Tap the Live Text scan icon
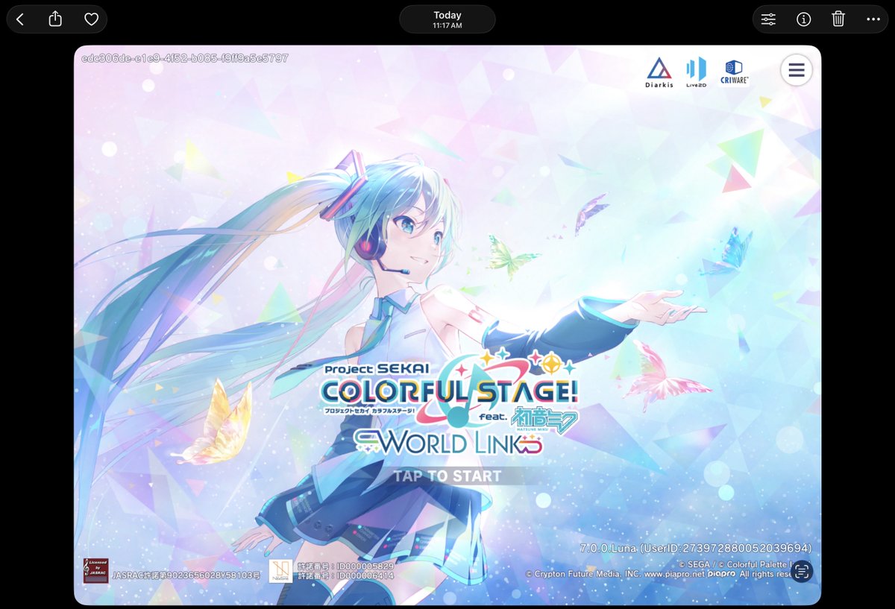The width and height of the screenshot is (895, 609). click(x=802, y=572)
